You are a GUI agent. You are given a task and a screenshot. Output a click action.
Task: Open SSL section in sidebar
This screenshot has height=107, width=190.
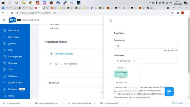(x=10, y=50)
